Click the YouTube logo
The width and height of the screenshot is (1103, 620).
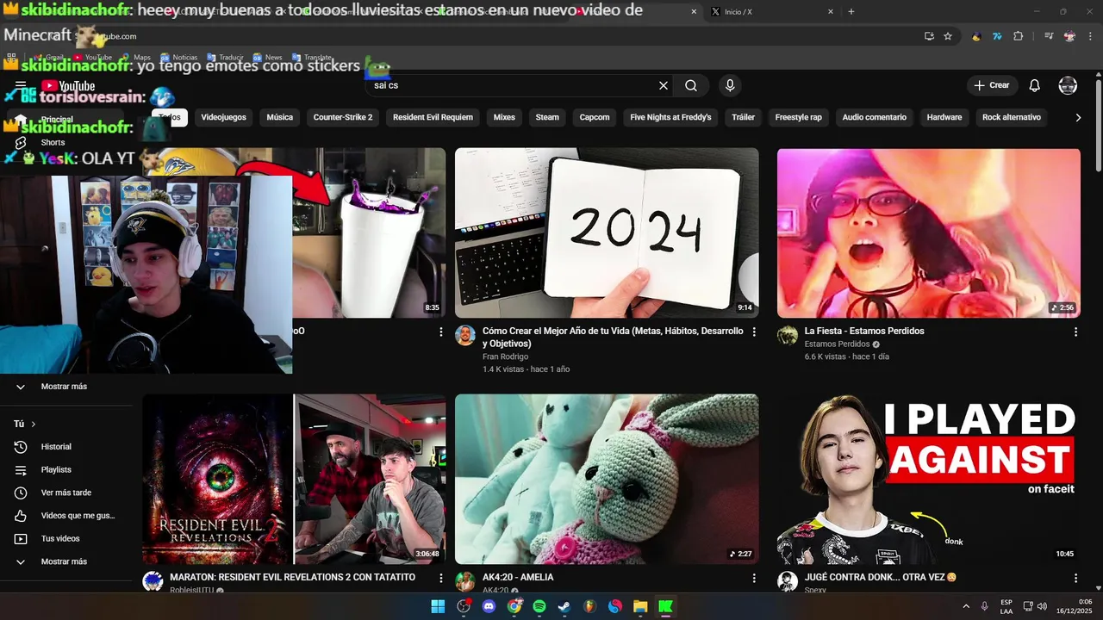coord(67,85)
